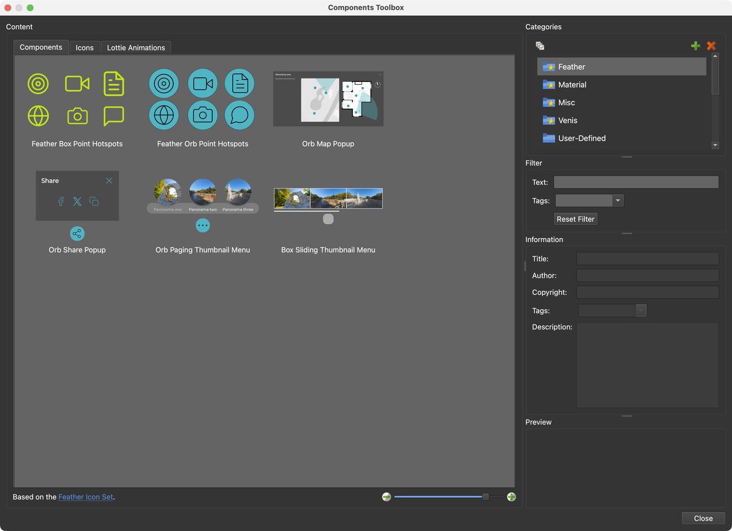Viewport: 732px width, 531px height.
Task: Zoom out previews with the minus magnifier icon
Action: point(387,497)
